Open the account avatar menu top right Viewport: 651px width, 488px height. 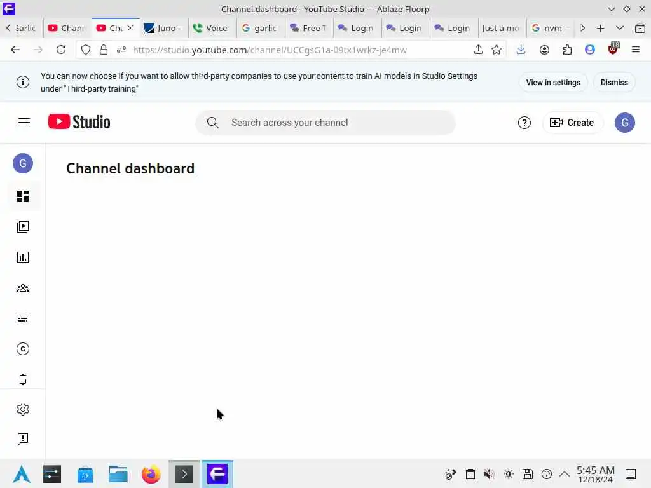click(625, 123)
